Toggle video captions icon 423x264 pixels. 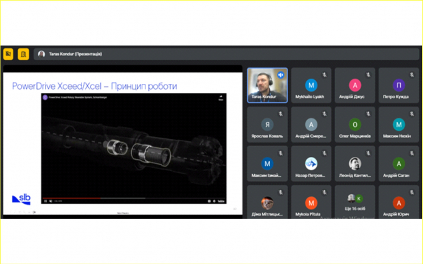pyautogui.click(x=209, y=201)
